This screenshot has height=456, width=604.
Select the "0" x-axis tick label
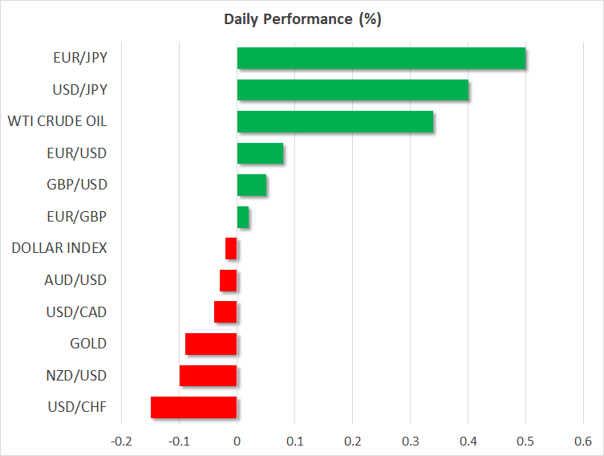tap(237, 441)
